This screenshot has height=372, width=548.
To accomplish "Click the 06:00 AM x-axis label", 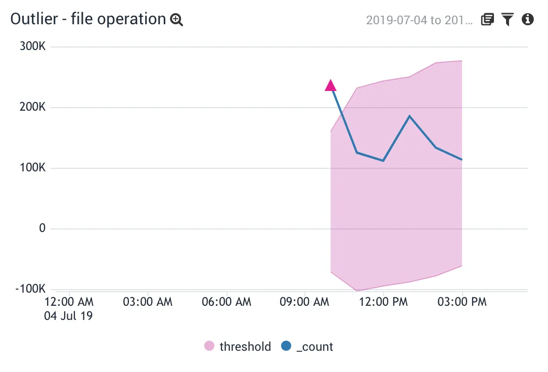I will pyautogui.click(x=226, y=302).
